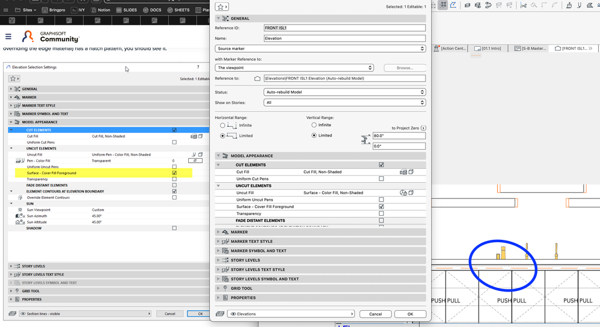The height and width of the screenshot is (327, 600).
Task: Open the Notion bookmark in the browser bar
Action: point(100,10)
